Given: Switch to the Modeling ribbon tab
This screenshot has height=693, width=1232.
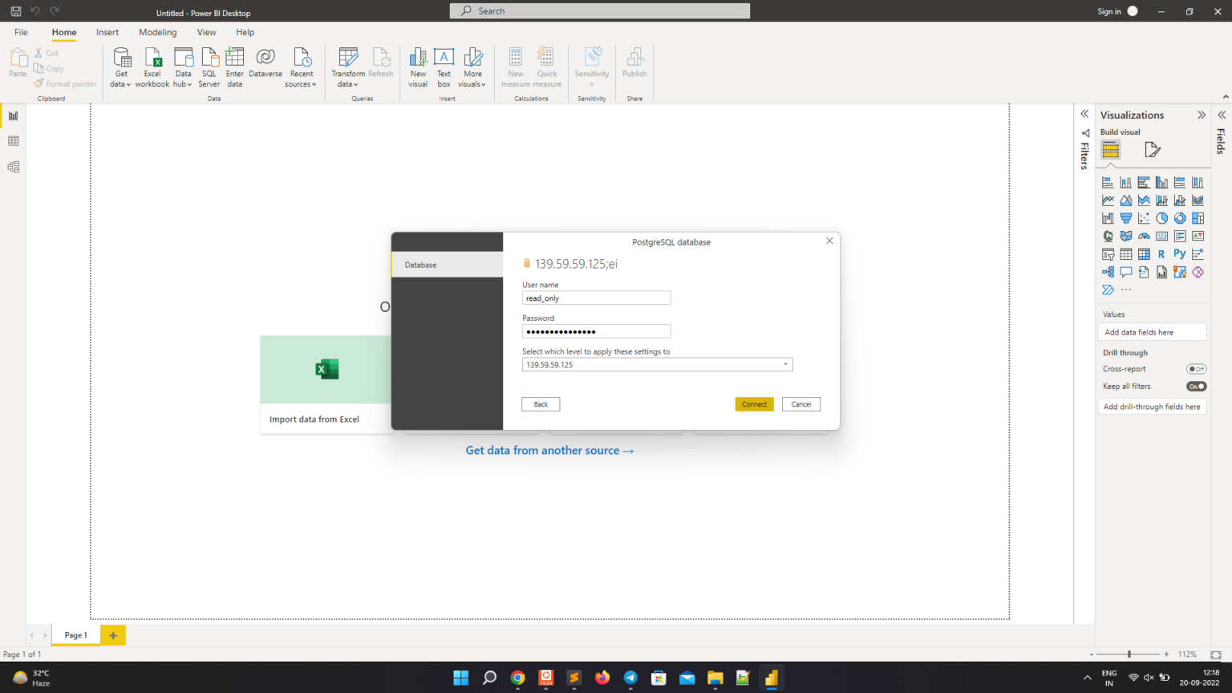Looking at the screenshot, I should 157,32.
